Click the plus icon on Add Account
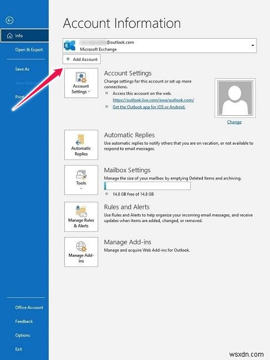The height and width of the screenshot is (360, 270). [x=68, y=59]
